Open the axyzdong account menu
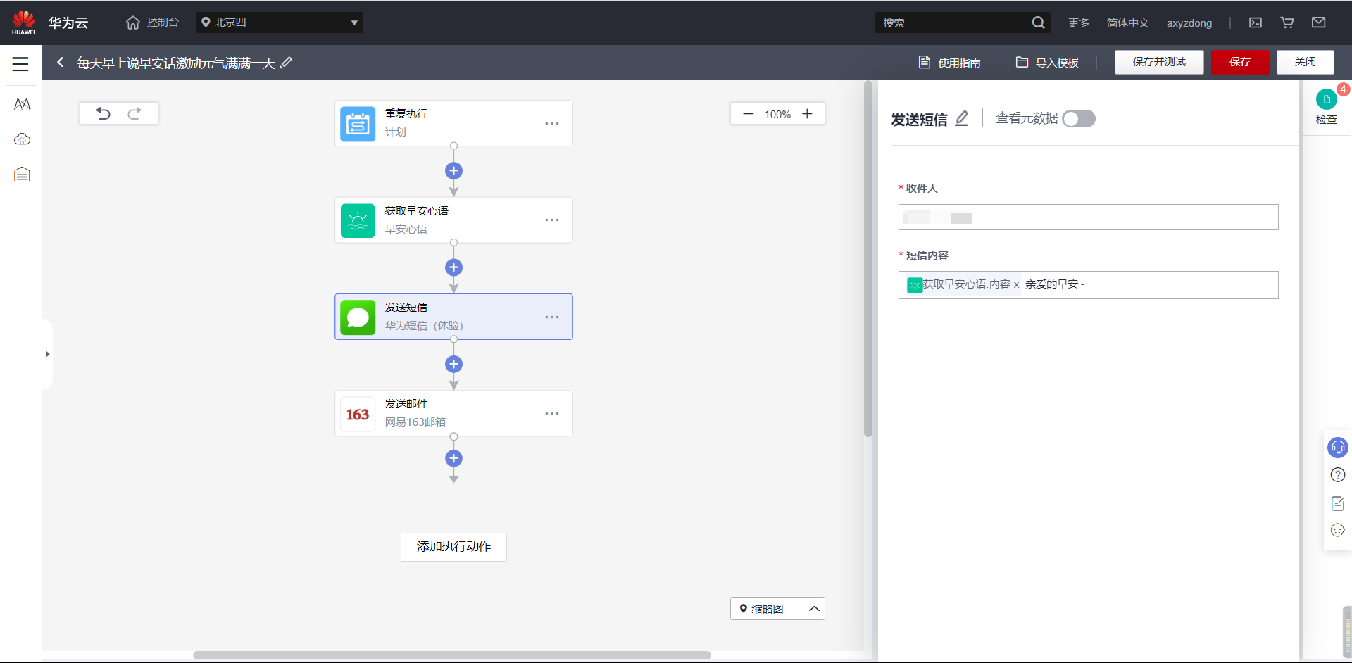 [x=1189, y=23]
